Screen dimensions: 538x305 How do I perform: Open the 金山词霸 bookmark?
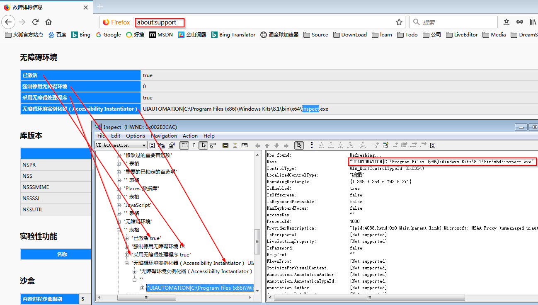click(192, 34)
